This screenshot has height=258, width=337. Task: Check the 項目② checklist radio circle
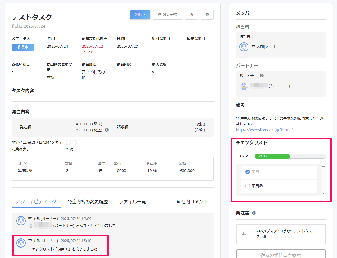tap(247, 186)
